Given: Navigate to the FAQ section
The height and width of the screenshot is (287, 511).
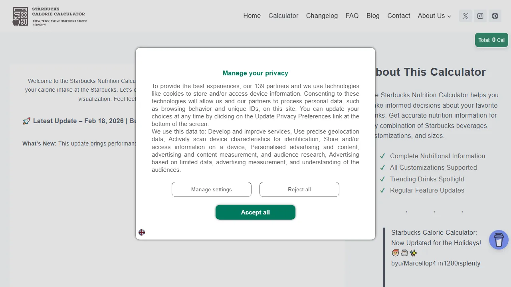Looking at the screenshot, I should 352,16.
